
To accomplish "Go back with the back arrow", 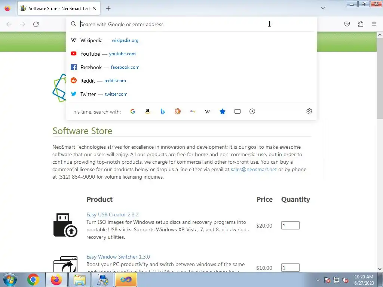I will pyautogui.click(x=9, y=24).
